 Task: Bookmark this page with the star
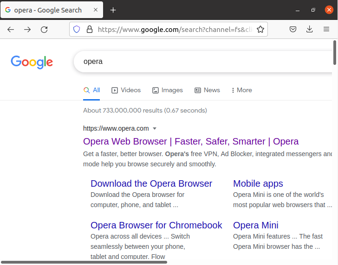260,29
